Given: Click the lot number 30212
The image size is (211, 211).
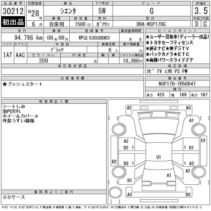Looking at the screenshot, I should coord(13,11).
